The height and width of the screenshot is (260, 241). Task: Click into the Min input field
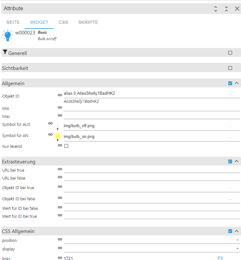[x=152, y=108]
